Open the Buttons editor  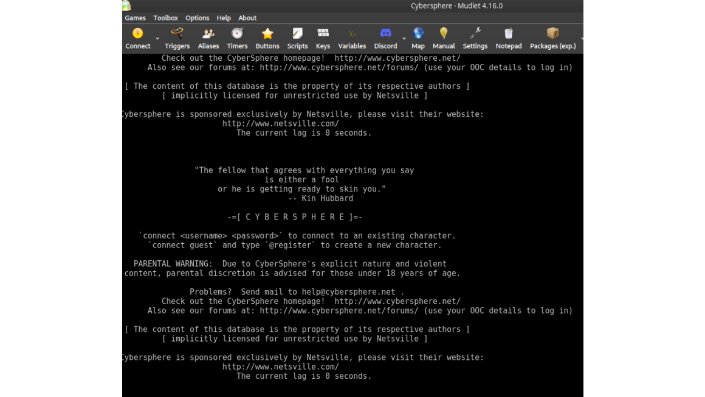click(267, 38)
